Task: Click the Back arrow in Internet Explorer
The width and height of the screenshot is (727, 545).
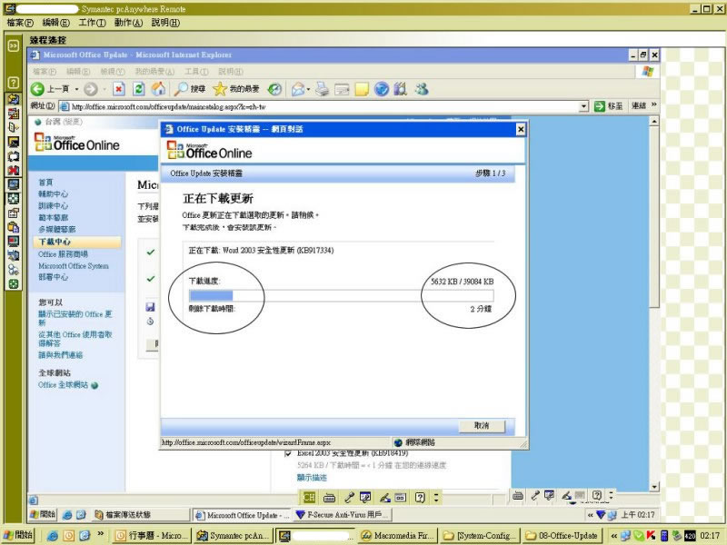Action: coord(37,89)
